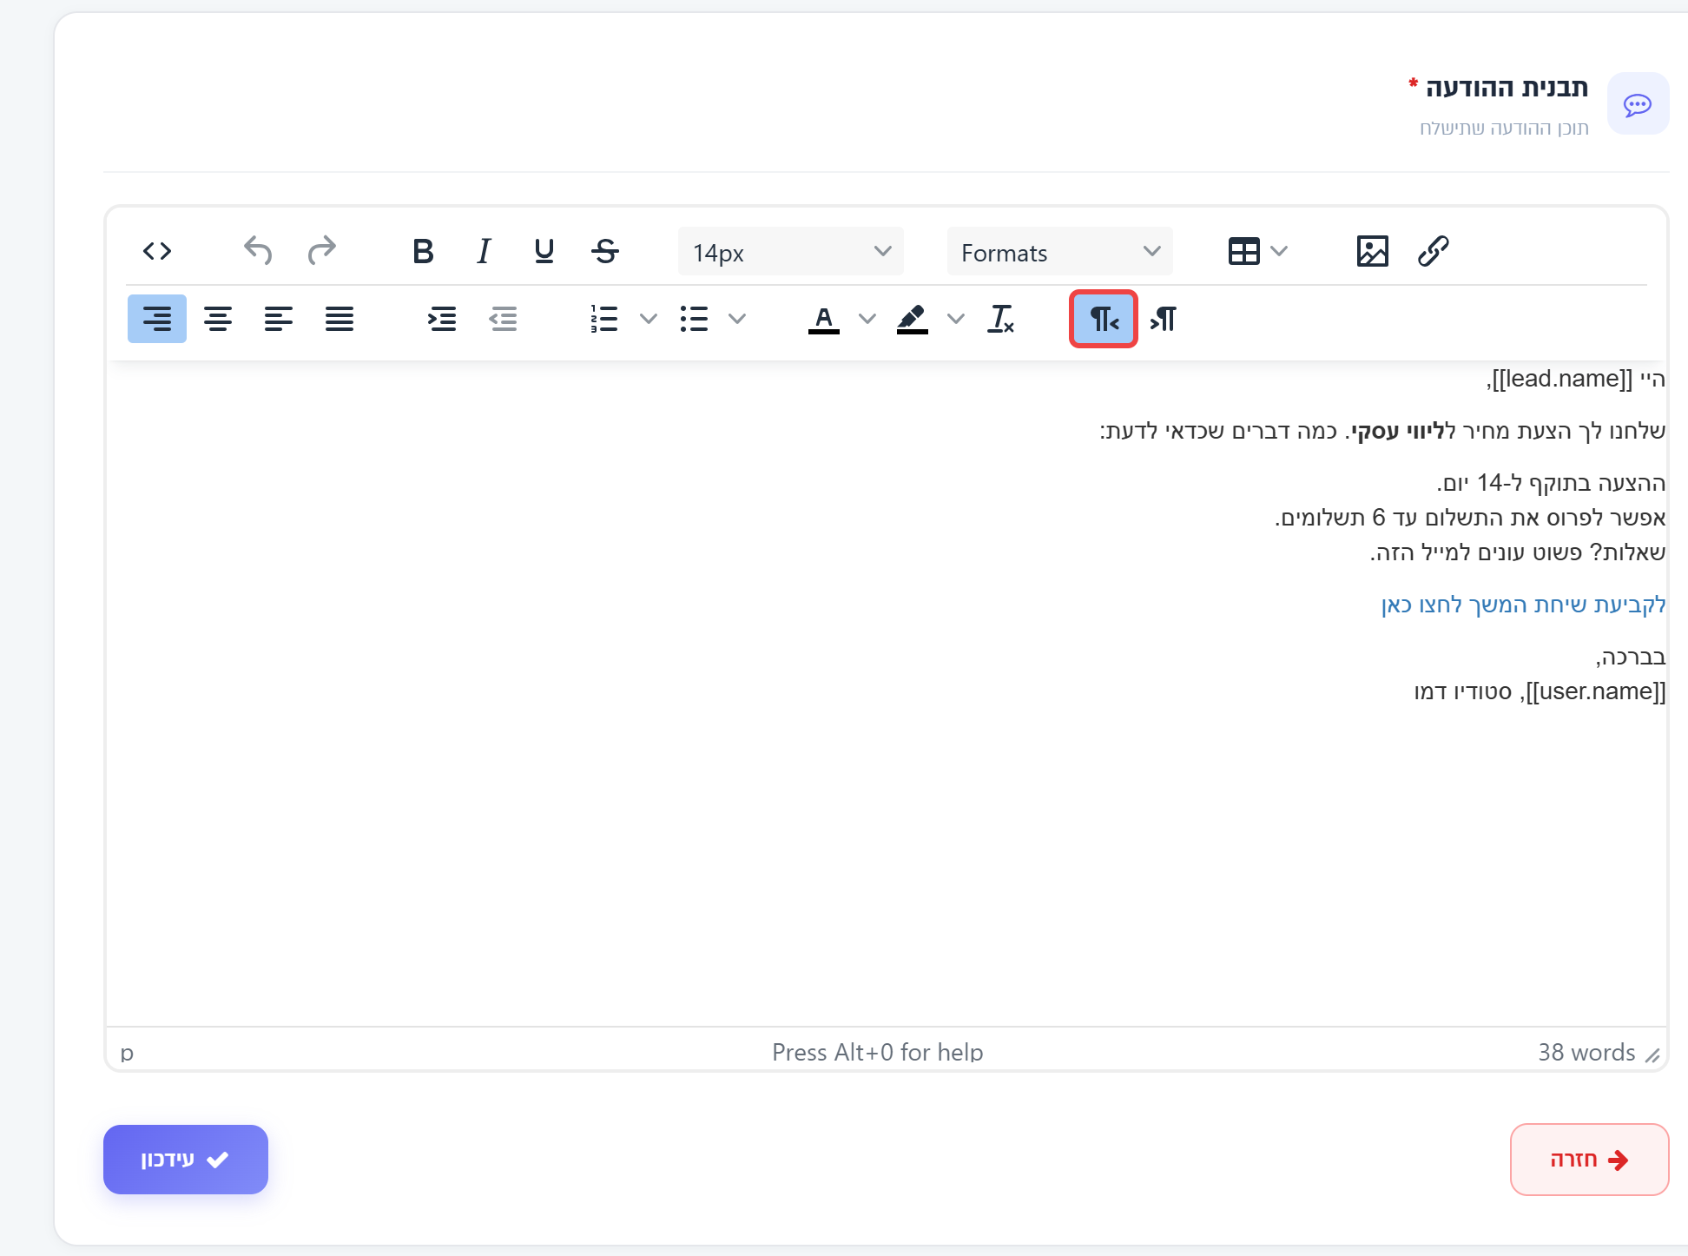Insert a table via table icon
The image size is (1688, 1256).
[x=1243, y=252]
